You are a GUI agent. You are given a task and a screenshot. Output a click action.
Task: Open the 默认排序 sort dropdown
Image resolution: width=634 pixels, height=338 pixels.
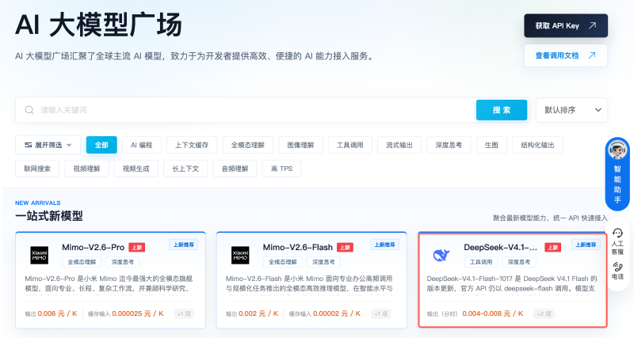point(571,110)
